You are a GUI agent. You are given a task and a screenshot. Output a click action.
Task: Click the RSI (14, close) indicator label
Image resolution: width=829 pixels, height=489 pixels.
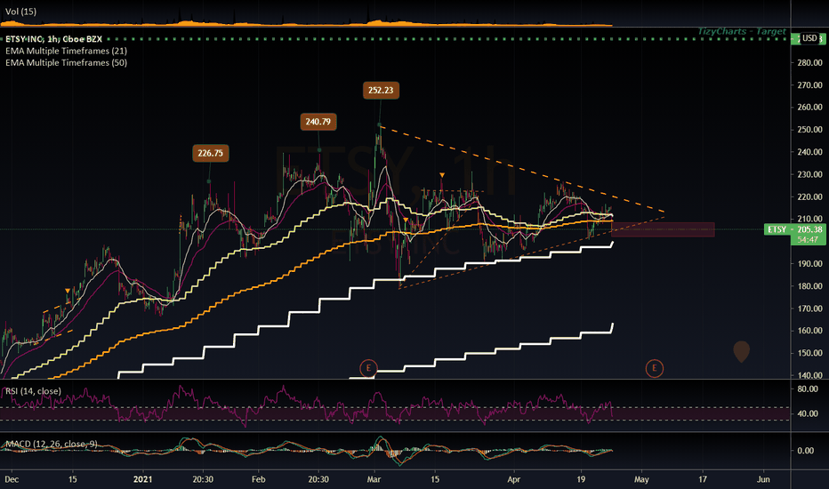(33, 391)
